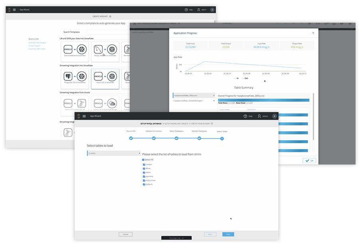359x244 pixels.
Task: Click the Output Rate value 400 msg/s
Action: coord(297,47)
